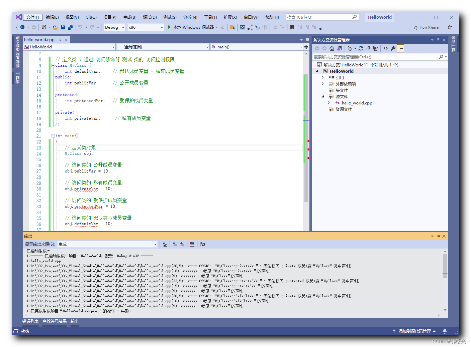Save the current file with save icon
Image resolution: width=471 pixels, height=347 pixels.
coord(63,27)
